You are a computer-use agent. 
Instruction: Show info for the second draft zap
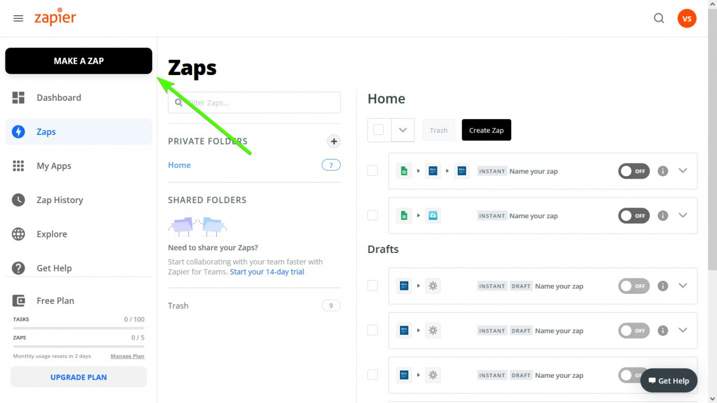[663, 331]
